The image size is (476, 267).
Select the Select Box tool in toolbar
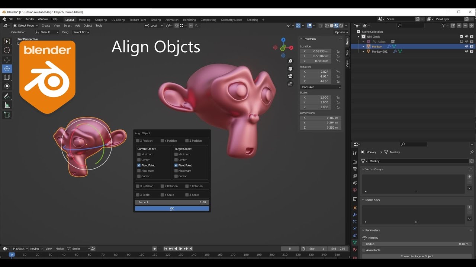pos(7,42)
